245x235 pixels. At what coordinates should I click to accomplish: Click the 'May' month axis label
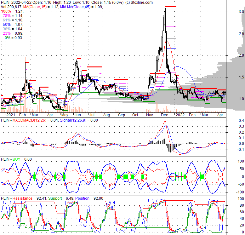click(65, 115)
